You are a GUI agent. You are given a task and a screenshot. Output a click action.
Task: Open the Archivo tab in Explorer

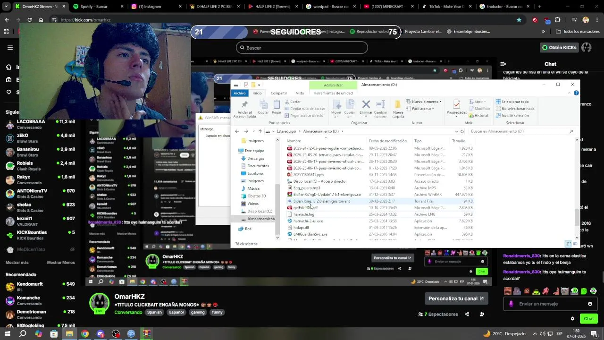pos(240,93)
